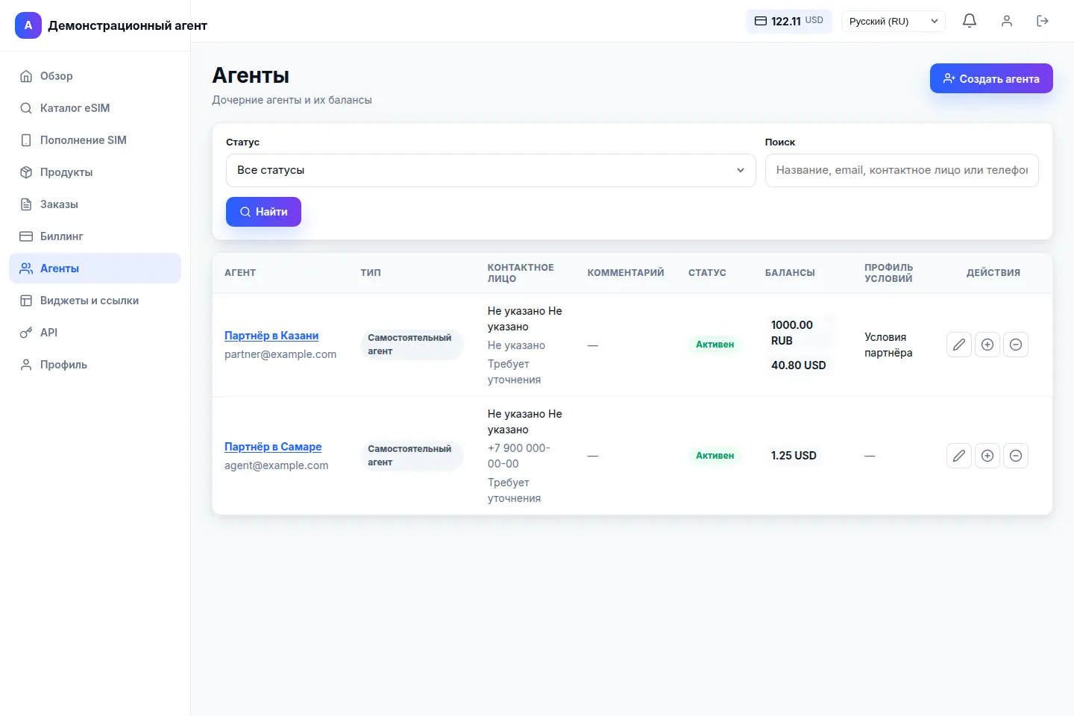Viewport: 1074px width, 716px height.
Task: Go to the API section
Action: (95, 333)
